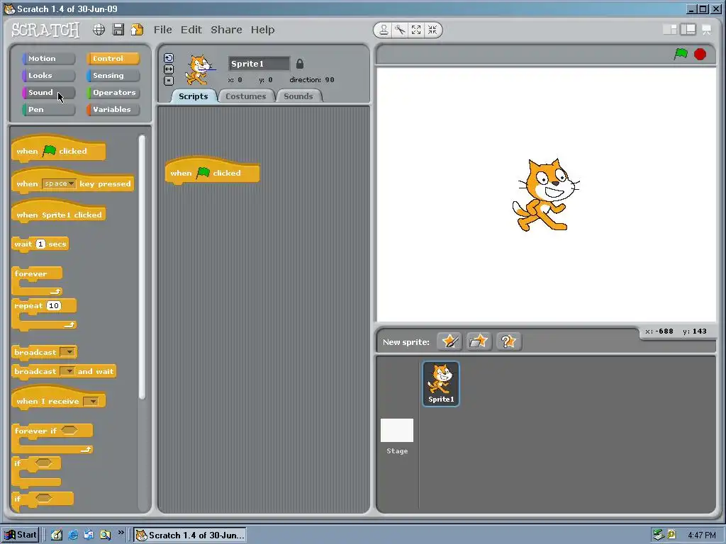This screenshot has height=544, width=726.
Task: Switch to small stage view mode
Action: pyautogui.click(x=670, y=30)
